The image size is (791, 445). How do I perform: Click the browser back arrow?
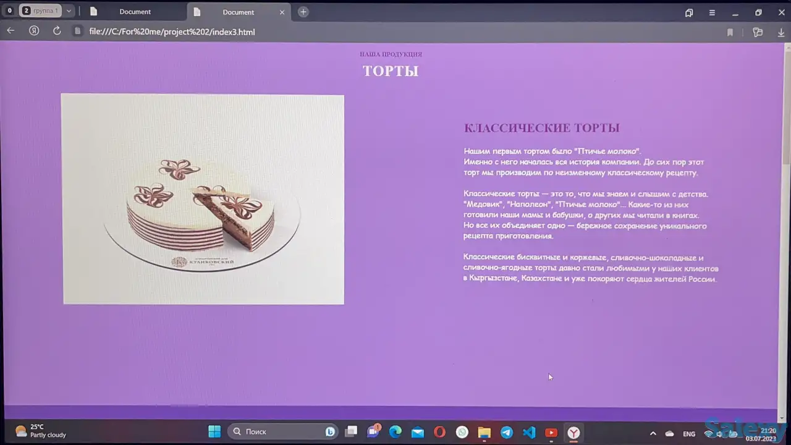11,31
